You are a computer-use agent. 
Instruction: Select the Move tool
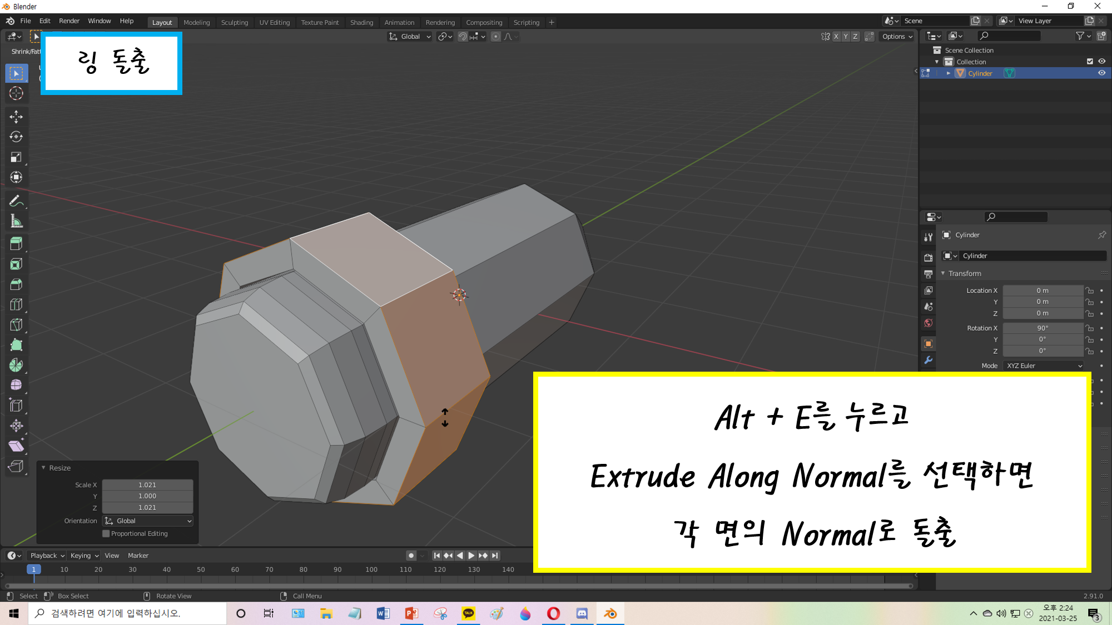pyautogui.click(x=16, y=116)
